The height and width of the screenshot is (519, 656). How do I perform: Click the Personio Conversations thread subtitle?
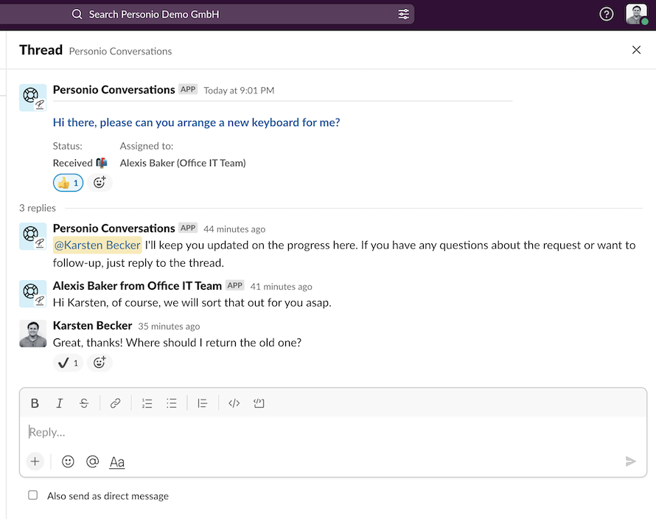tap(120, 51)
